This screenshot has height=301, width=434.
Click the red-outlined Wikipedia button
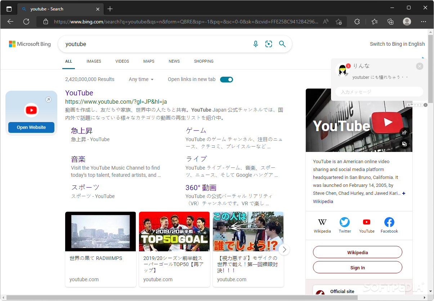tap(358, 252)
